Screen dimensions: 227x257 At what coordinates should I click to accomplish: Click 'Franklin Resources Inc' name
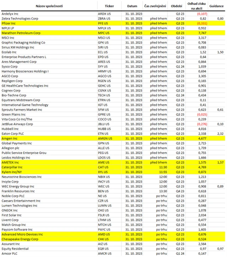[x=18, y=191]
